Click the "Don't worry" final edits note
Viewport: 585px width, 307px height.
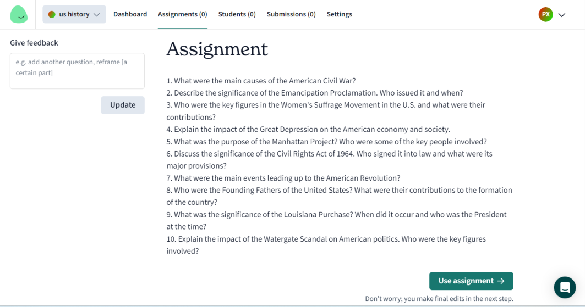[x=439, y=298]
